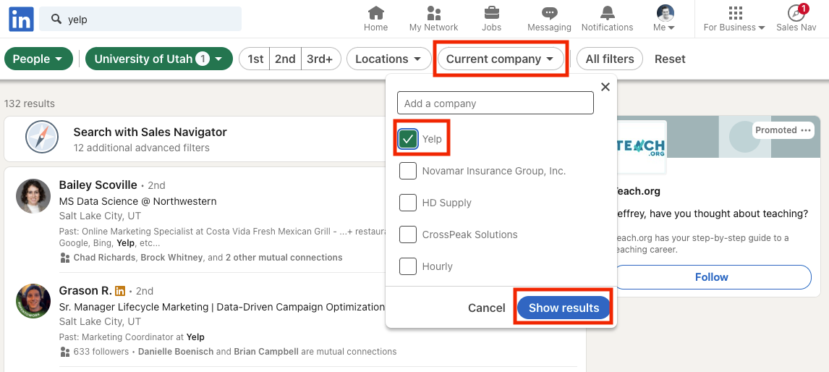This screenshot has width=829, height=372.
Task: Click the yelp search field
Action: click(140, 19)
